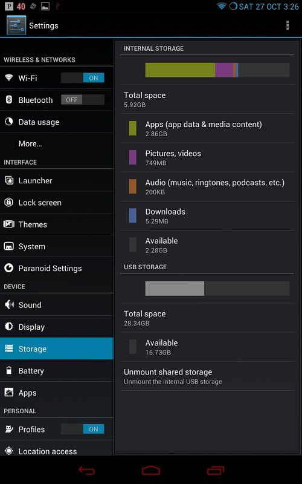
Task: Open the three-dot overflow menu
Action: [288, 25]
